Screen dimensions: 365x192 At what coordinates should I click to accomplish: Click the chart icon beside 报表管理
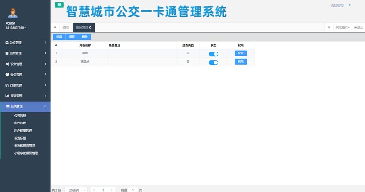pyautogui.click(x=7, y=96)
